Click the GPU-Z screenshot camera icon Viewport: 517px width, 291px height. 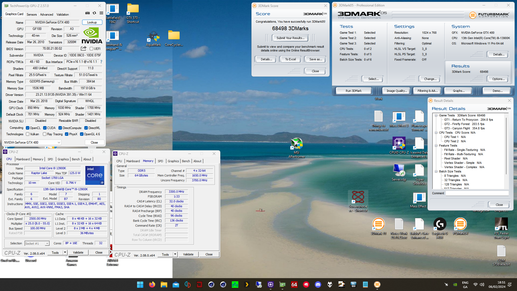point(88,13)
